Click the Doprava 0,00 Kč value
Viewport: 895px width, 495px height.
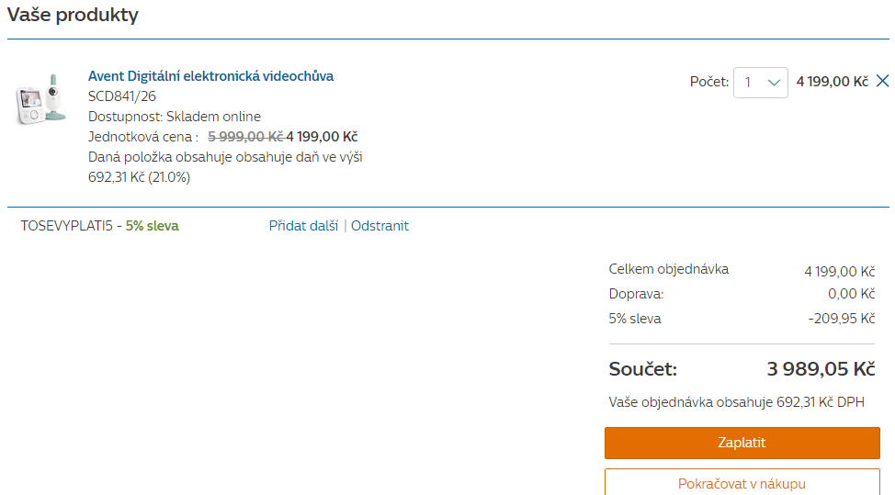pyautogui.click(x=851, y=294)
